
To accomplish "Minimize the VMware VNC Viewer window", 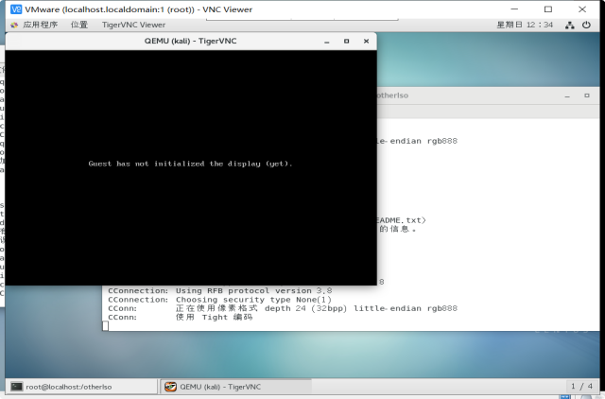I will point(514,9).
